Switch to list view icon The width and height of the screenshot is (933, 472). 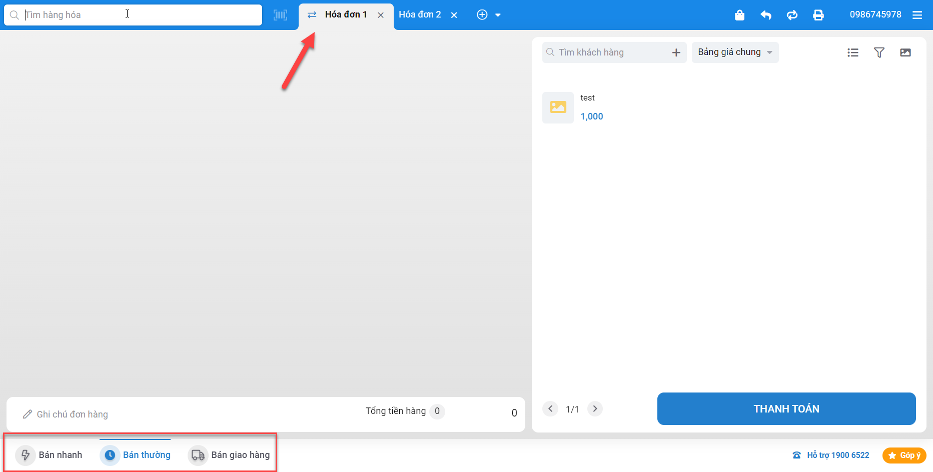(x=853, y=52)
